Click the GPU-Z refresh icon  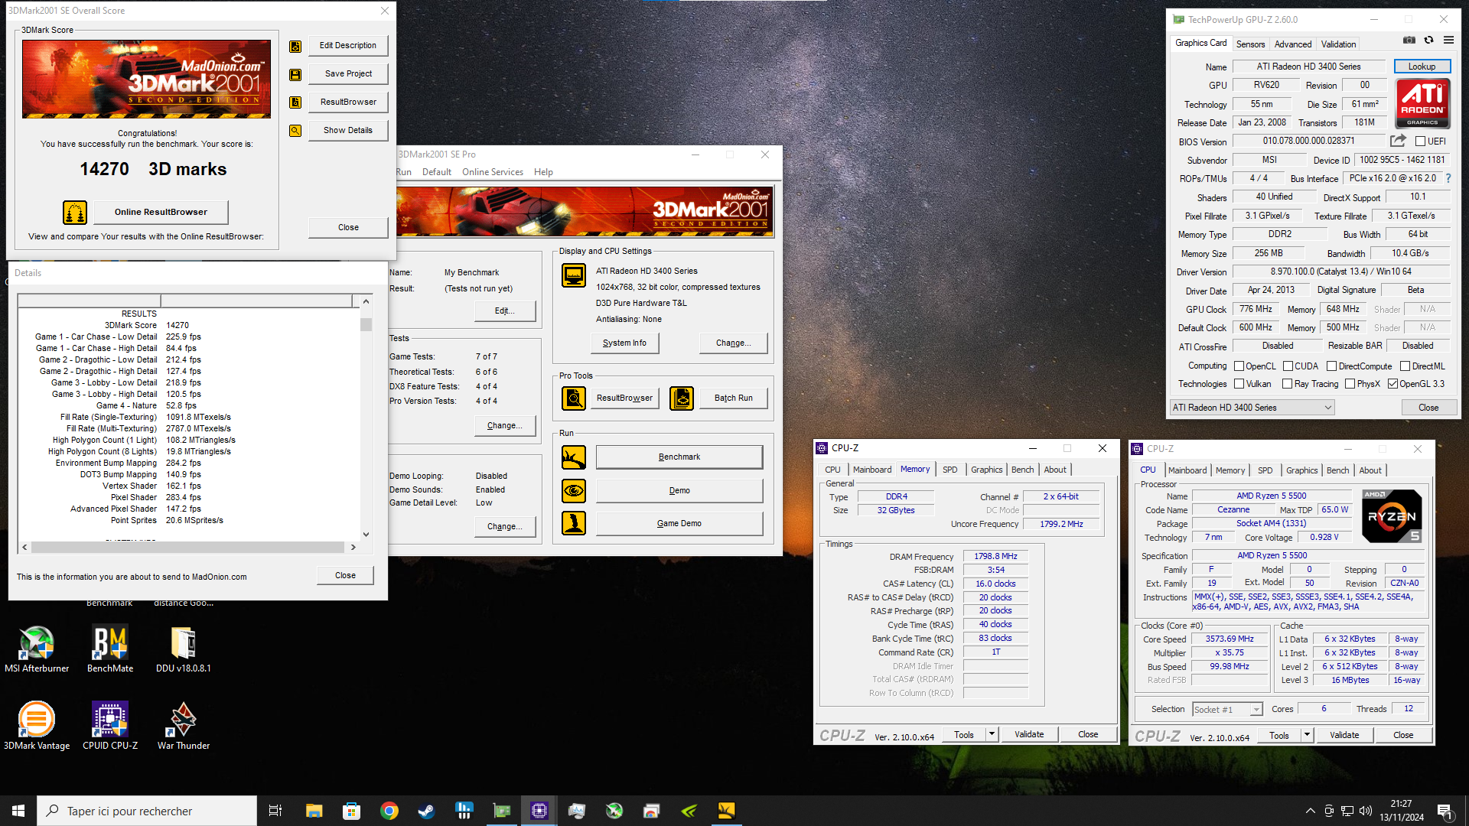tap(1428, 40)
